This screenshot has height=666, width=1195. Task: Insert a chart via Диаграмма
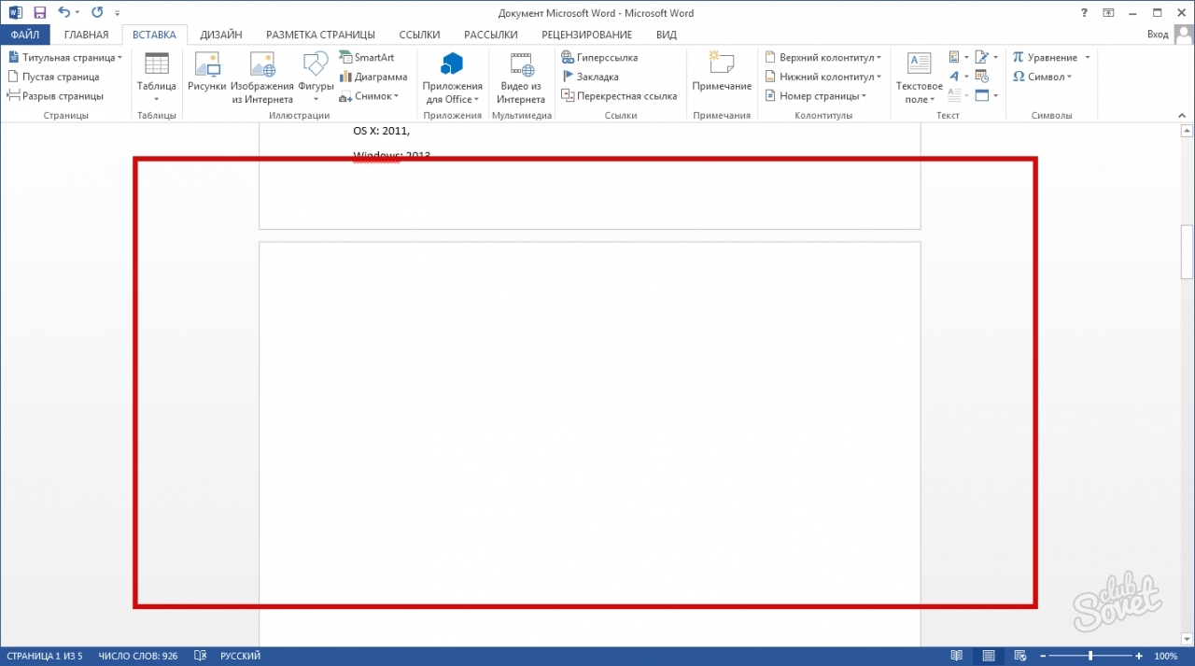coord(373,77)
